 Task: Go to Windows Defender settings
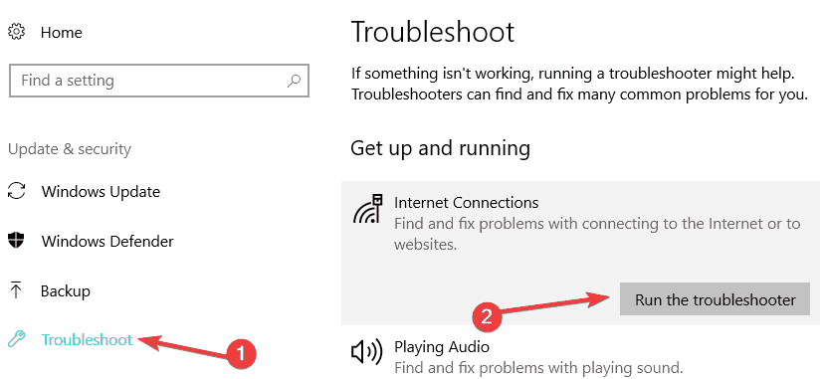point(107,242)
